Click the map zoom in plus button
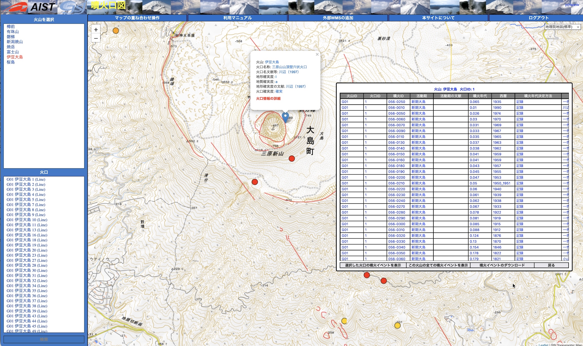Viewport: 583px width, 346px height. click(x=96, y=30)
